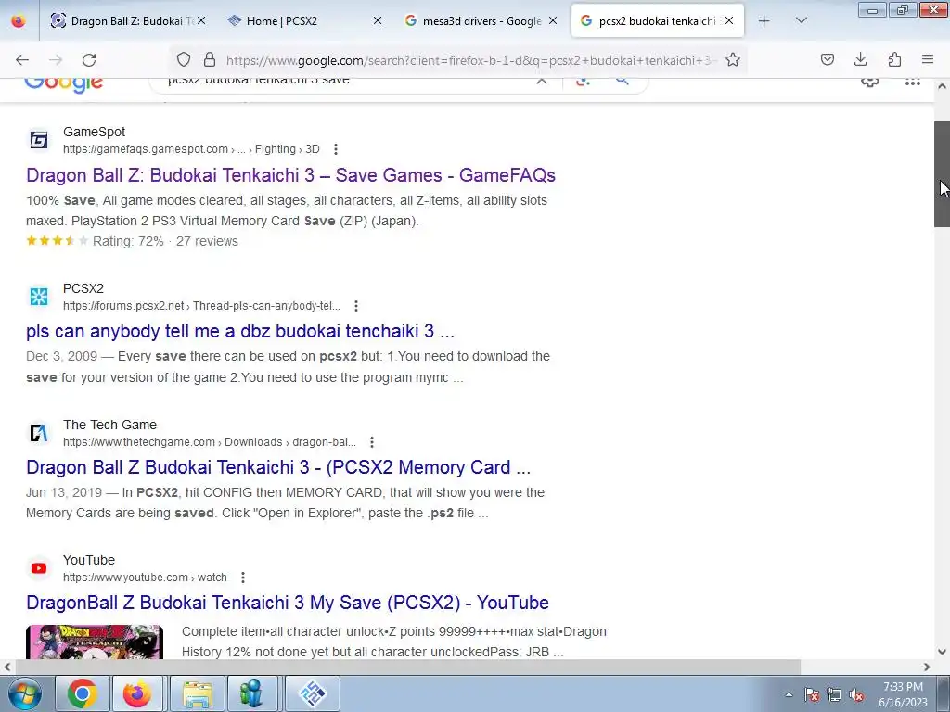Viewport: 950px width, 712px height.
Task: Click the scroll left arrow
Action: pos(7,667)
